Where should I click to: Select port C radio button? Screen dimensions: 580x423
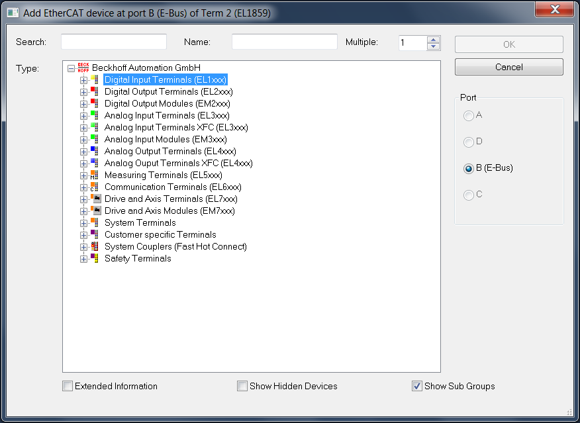(469, 195)
